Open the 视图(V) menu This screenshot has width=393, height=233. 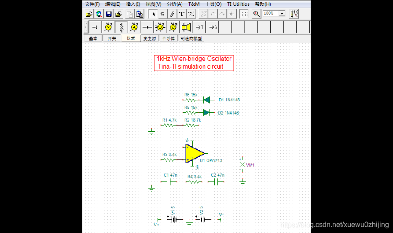154,4
